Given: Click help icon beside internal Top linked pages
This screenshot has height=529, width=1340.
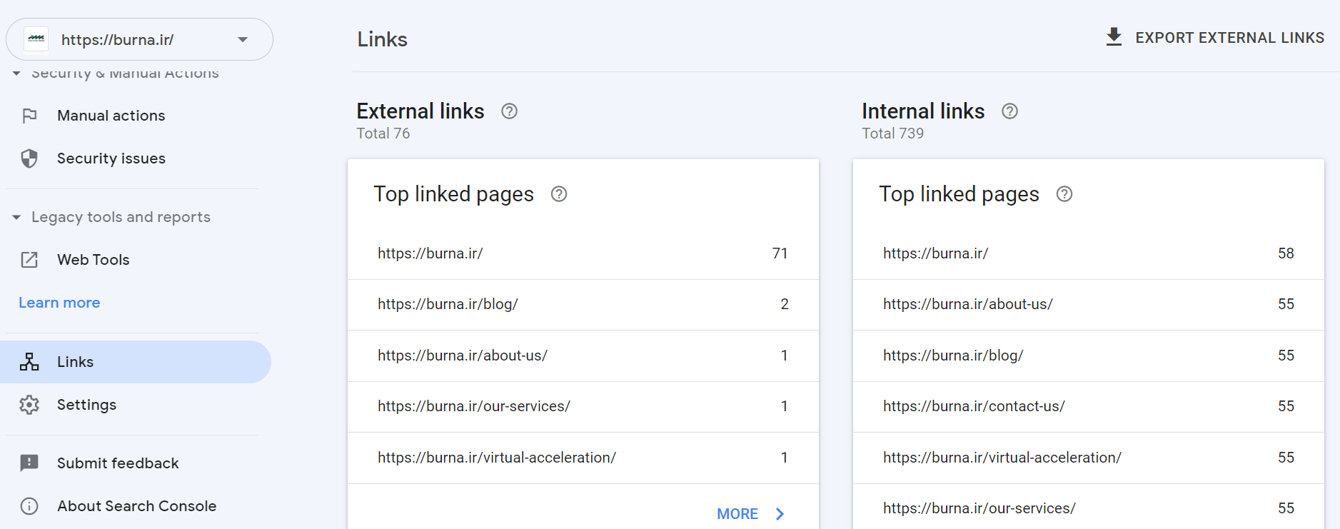Looking at the screenshot, I should (1064, 194).
